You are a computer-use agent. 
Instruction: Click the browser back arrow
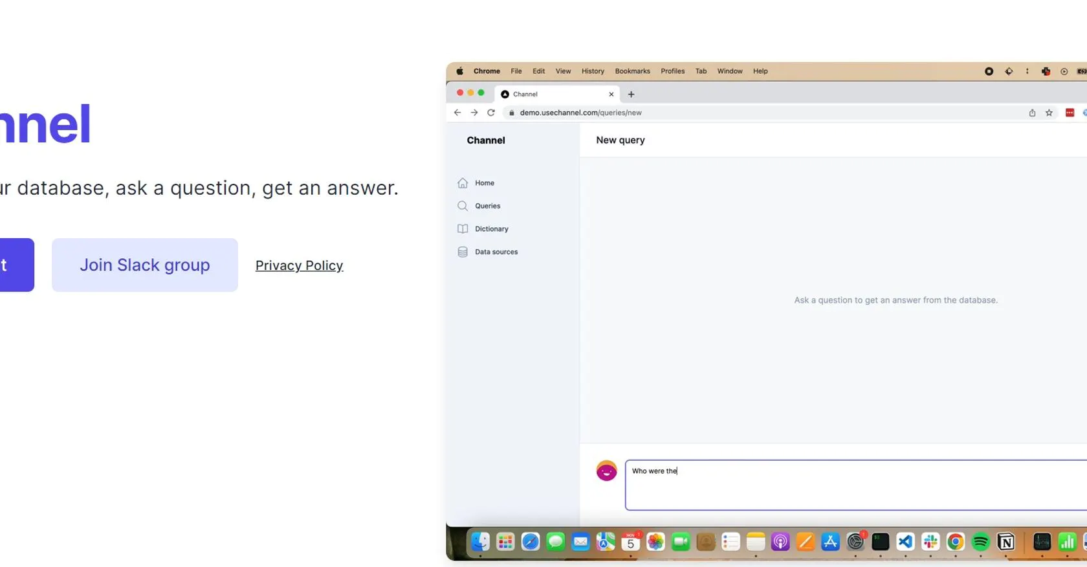(x=457, y=113)
